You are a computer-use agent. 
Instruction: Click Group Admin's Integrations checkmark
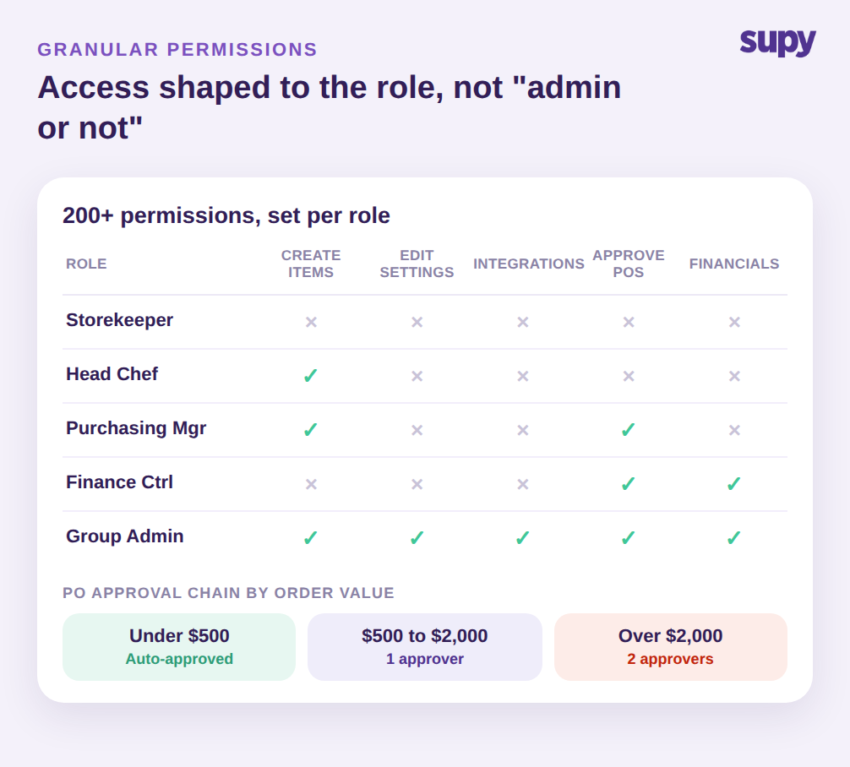click(522, 538)
